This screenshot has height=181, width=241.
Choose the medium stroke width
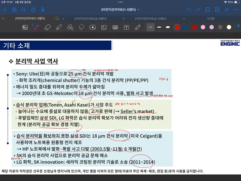click(159, 27)
